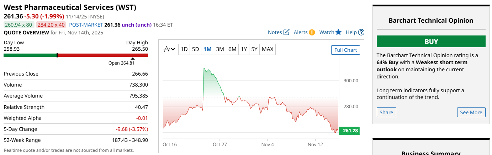Open the chart type dropdown
The height and width of the screenshot is (155, 492).
point(169,49)
